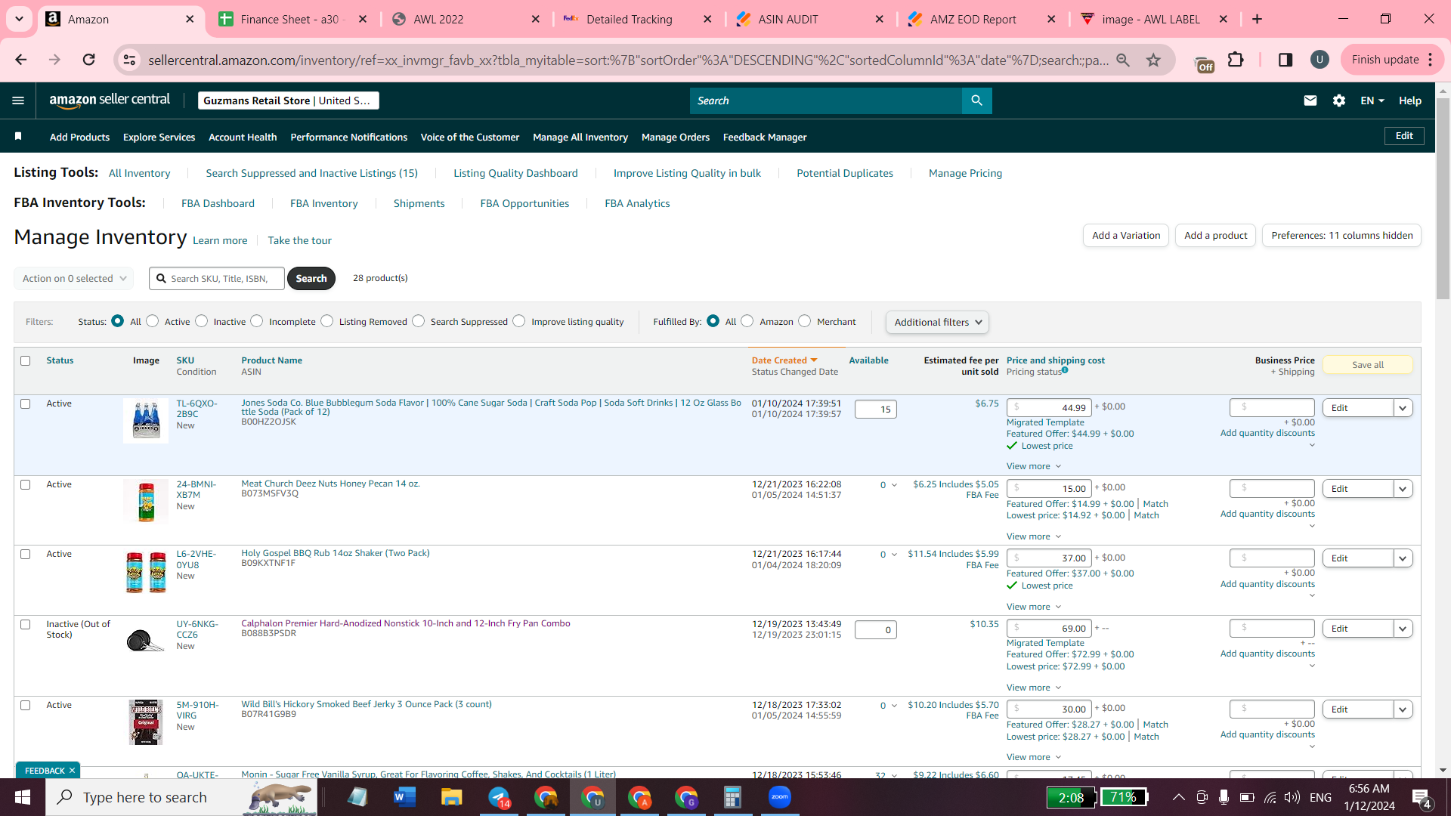Open Search Suppressed and Inactive Listings link
Screen dimensions: 1451x816
311,173
